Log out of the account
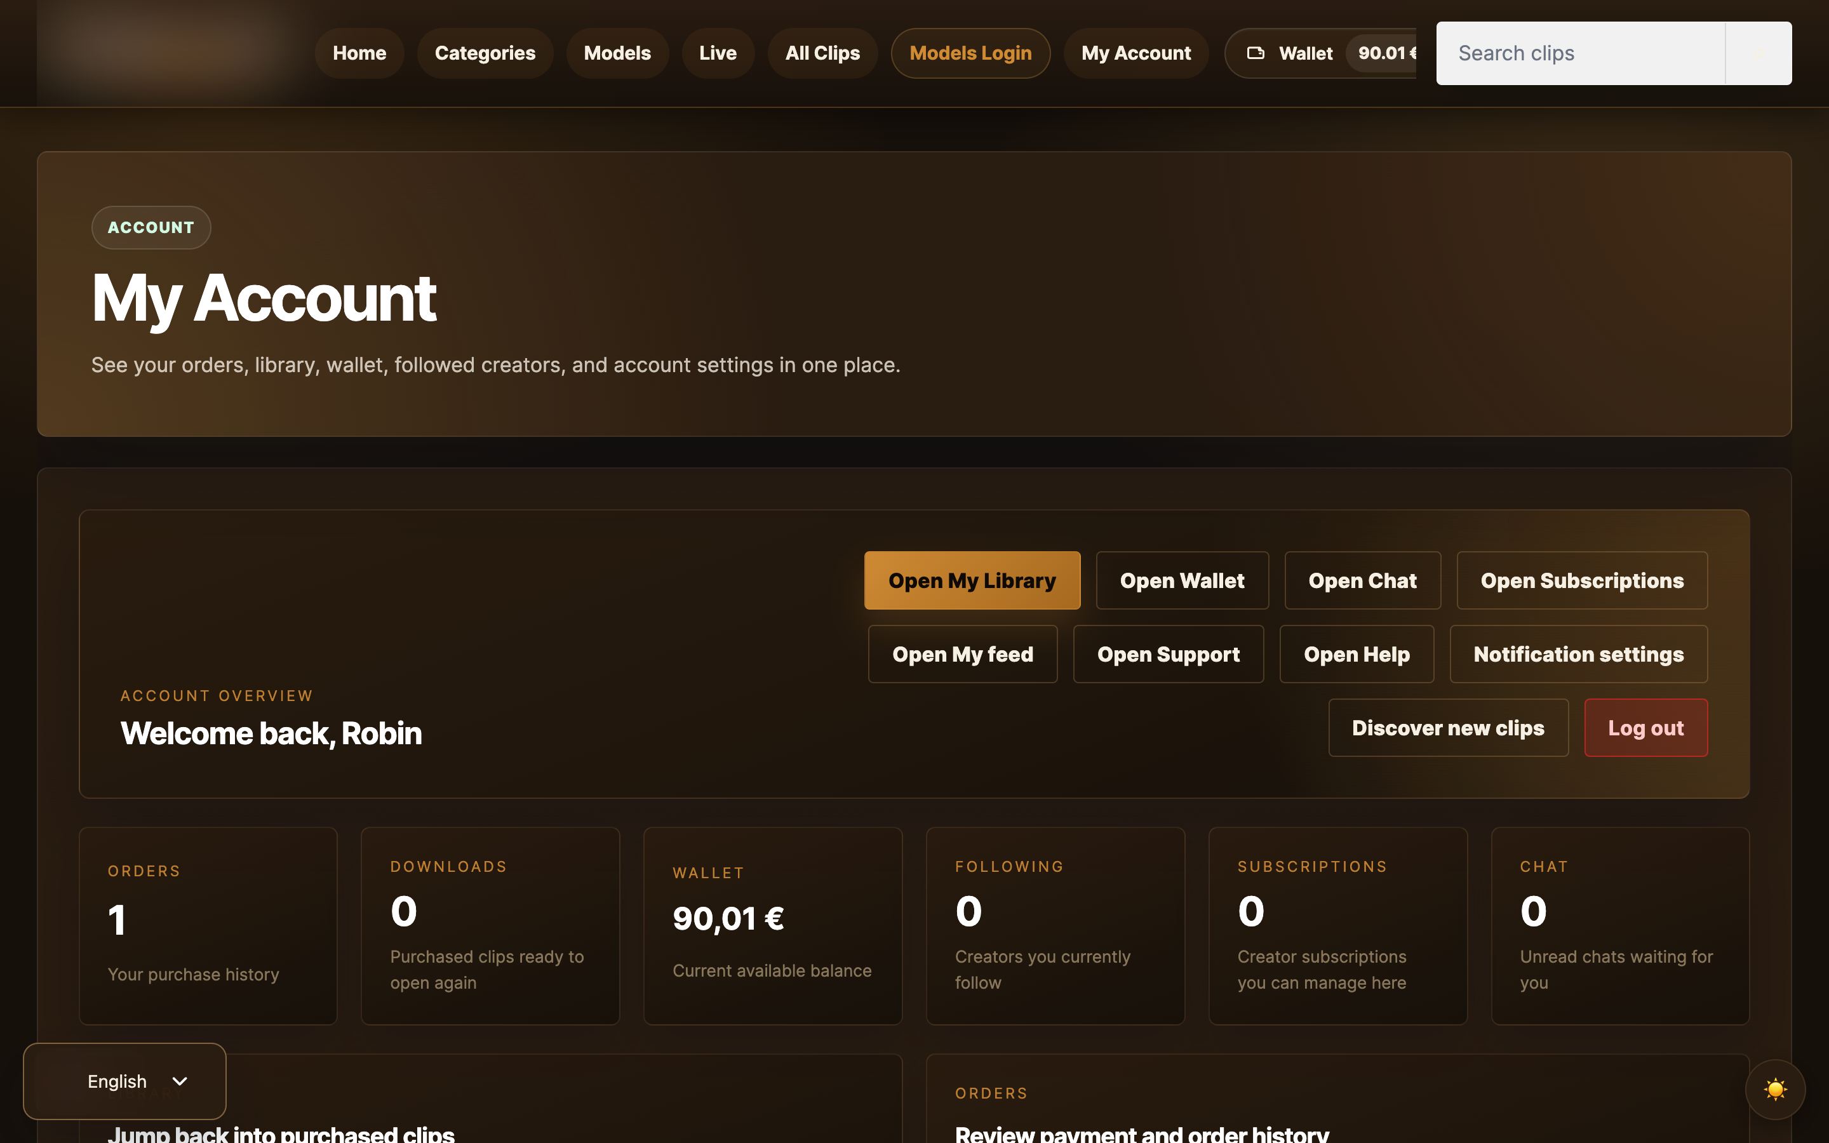Screen dimensions: 1829x1143 click(1646, 728)
